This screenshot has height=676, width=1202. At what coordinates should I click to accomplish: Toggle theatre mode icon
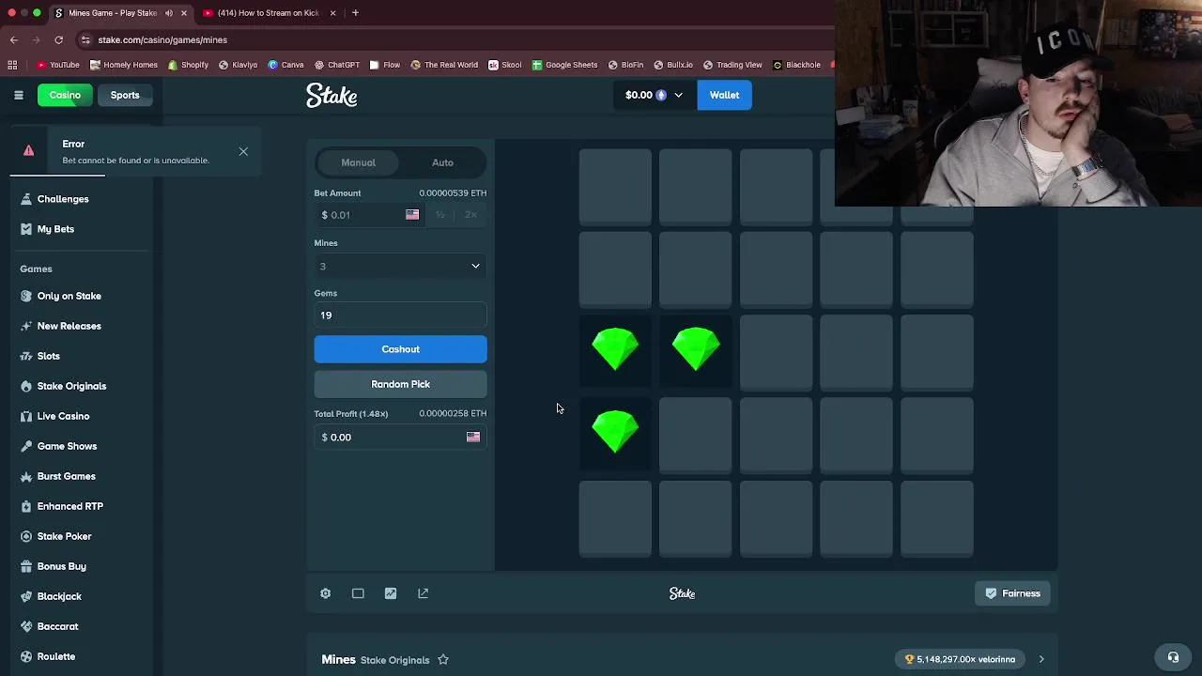pyautogui.click(x=358, y=593)
